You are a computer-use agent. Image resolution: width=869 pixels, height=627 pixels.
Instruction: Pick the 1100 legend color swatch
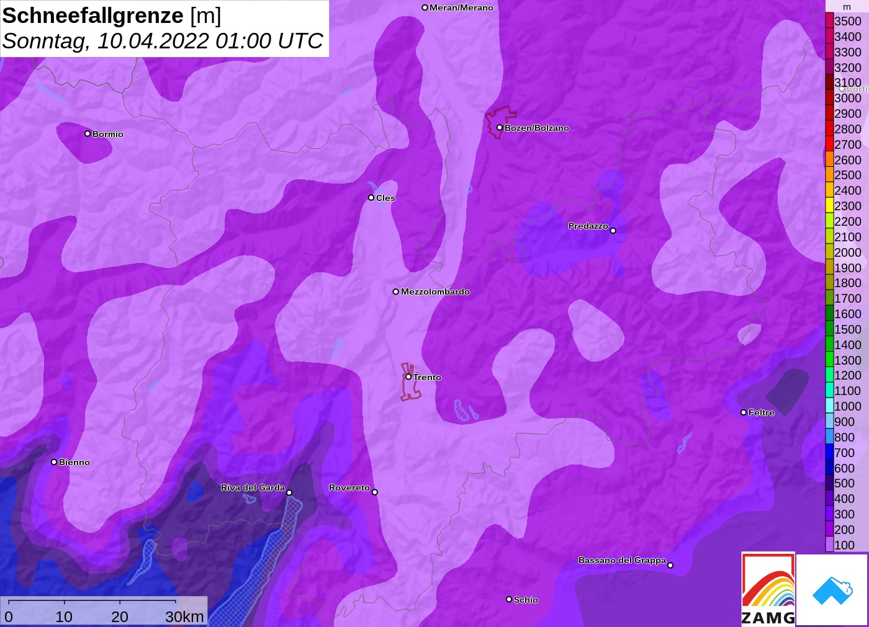point(829,390)
